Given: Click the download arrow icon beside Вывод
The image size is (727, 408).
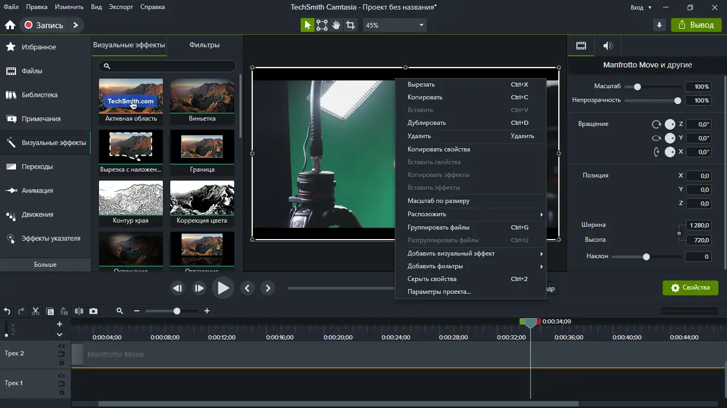Looking at the screenshot, I should (659, 25).
